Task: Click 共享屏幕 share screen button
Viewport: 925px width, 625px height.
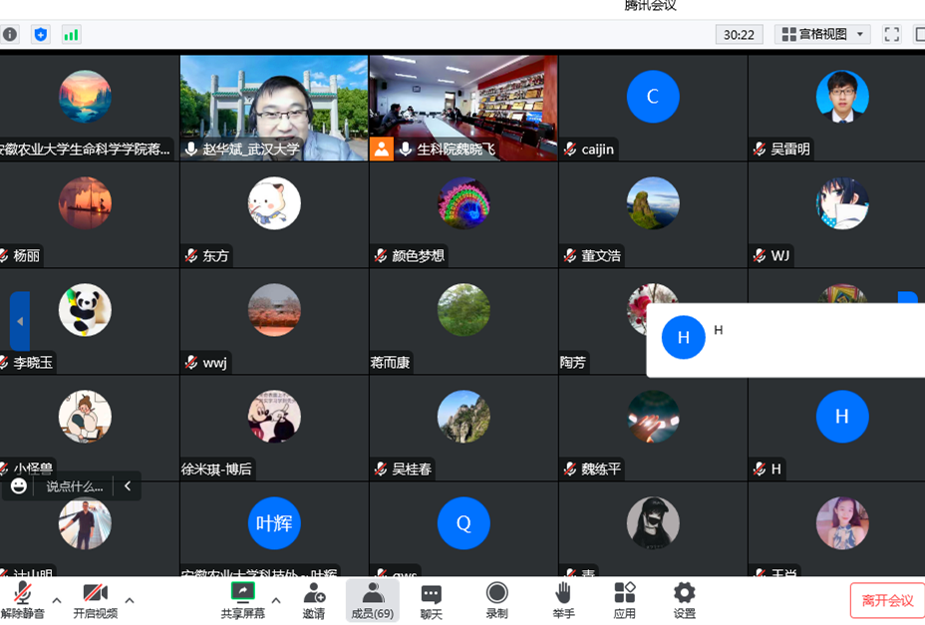Action: [x=243, y=601]
